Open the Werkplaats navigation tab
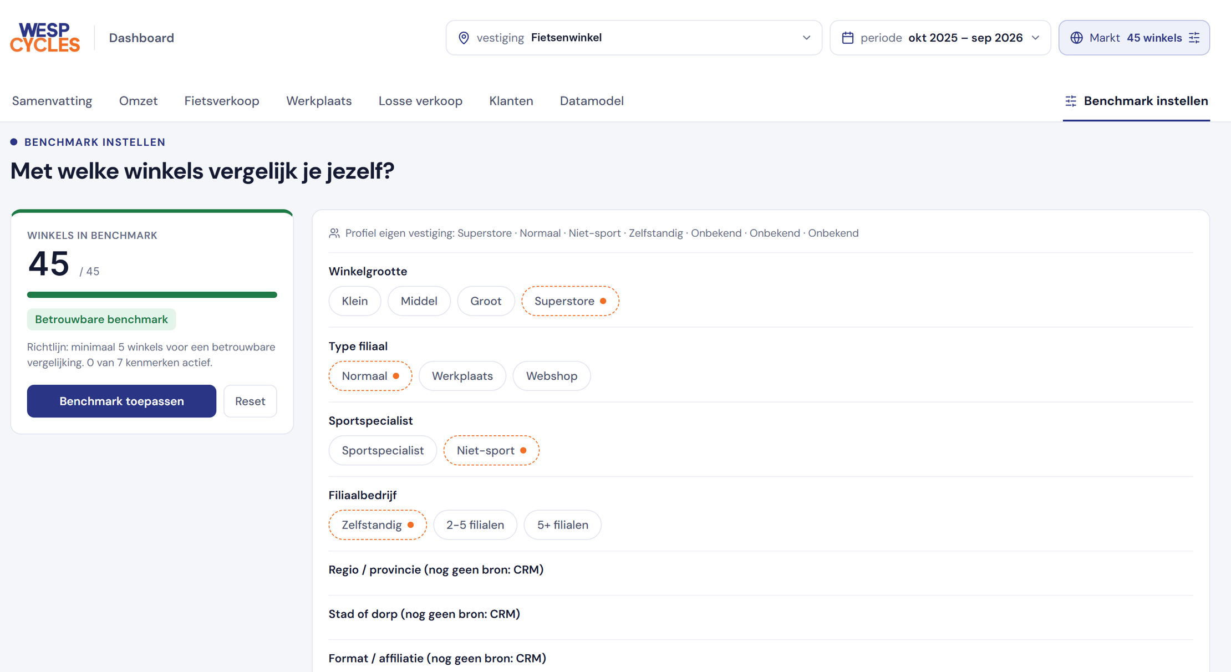Image resolution: width=1231 pixels, height=672 pixels. pyautogui.click(x=319, y=101)
